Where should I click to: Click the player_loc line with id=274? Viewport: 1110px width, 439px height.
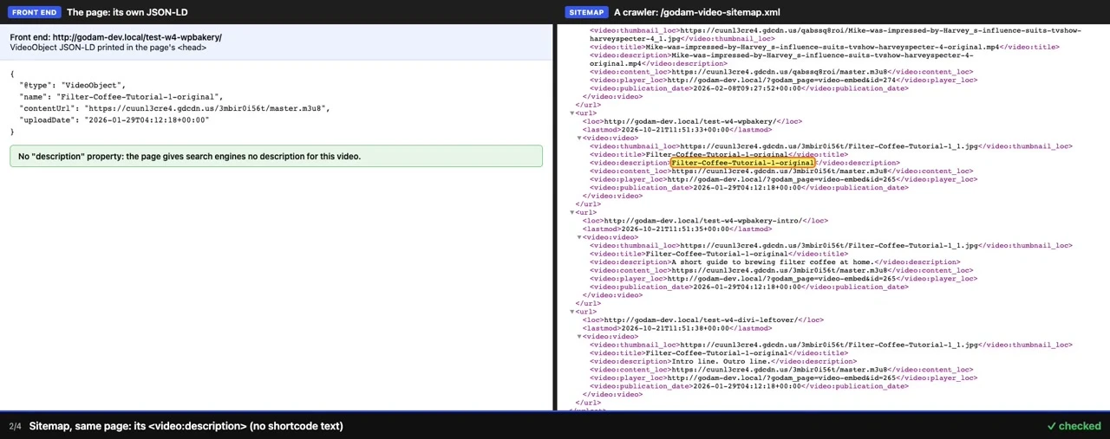pyautogui.click(x=783, y=81)
